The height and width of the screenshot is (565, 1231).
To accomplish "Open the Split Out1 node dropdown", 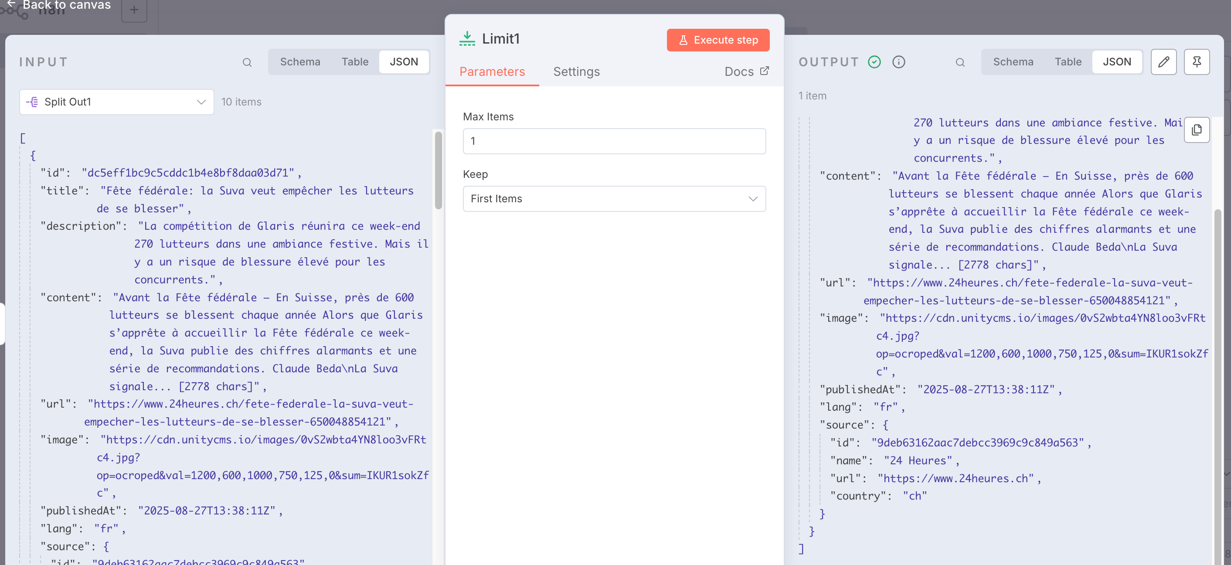I will [116, 102].
